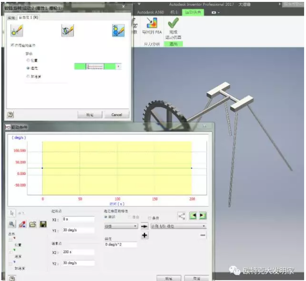The width and height of the screenshot is (306, 281).
Task: Select the curve end point at 200 s
Action: point(192,168)
